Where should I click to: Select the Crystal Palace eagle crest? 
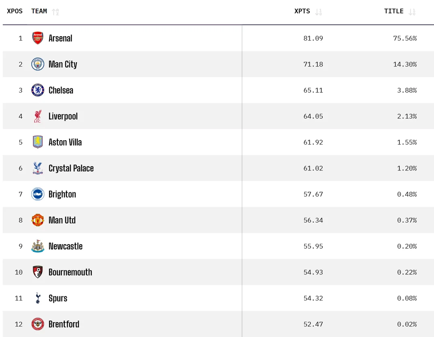38,168
